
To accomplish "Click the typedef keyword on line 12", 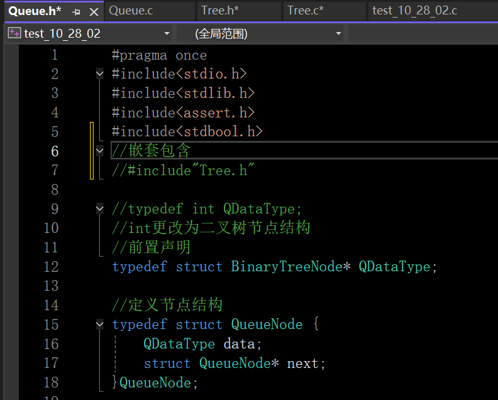I will coord(140,266).
